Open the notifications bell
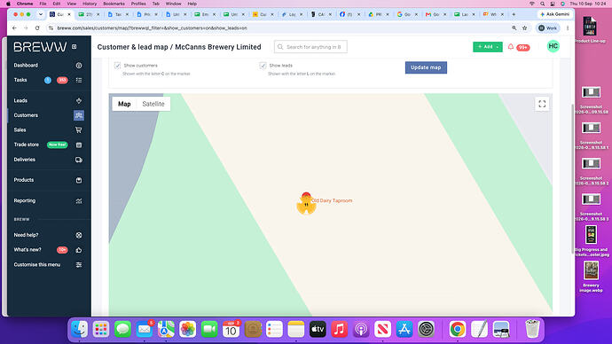The height and width of the screenshot is (344, 612). [x=511, y=47]
